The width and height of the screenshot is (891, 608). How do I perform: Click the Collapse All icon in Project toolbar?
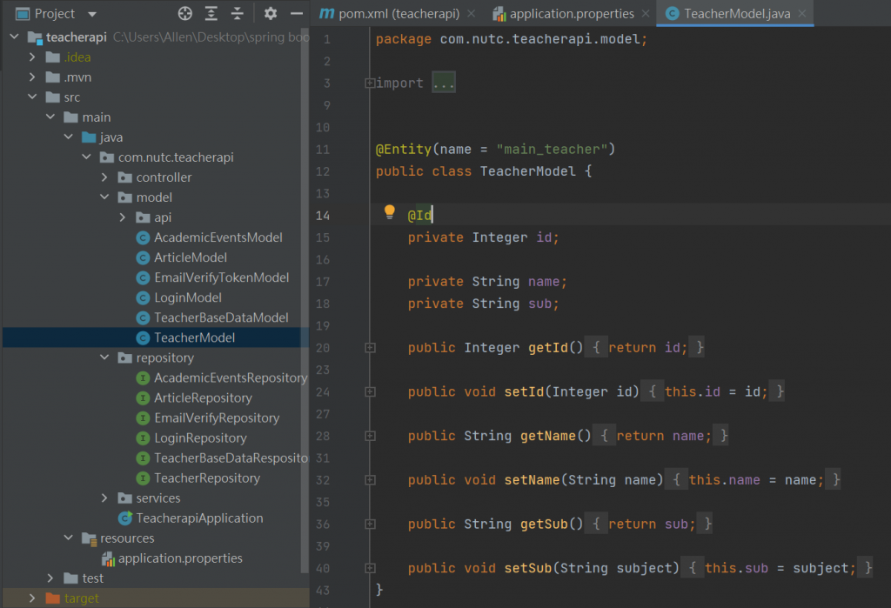point(237,13)
